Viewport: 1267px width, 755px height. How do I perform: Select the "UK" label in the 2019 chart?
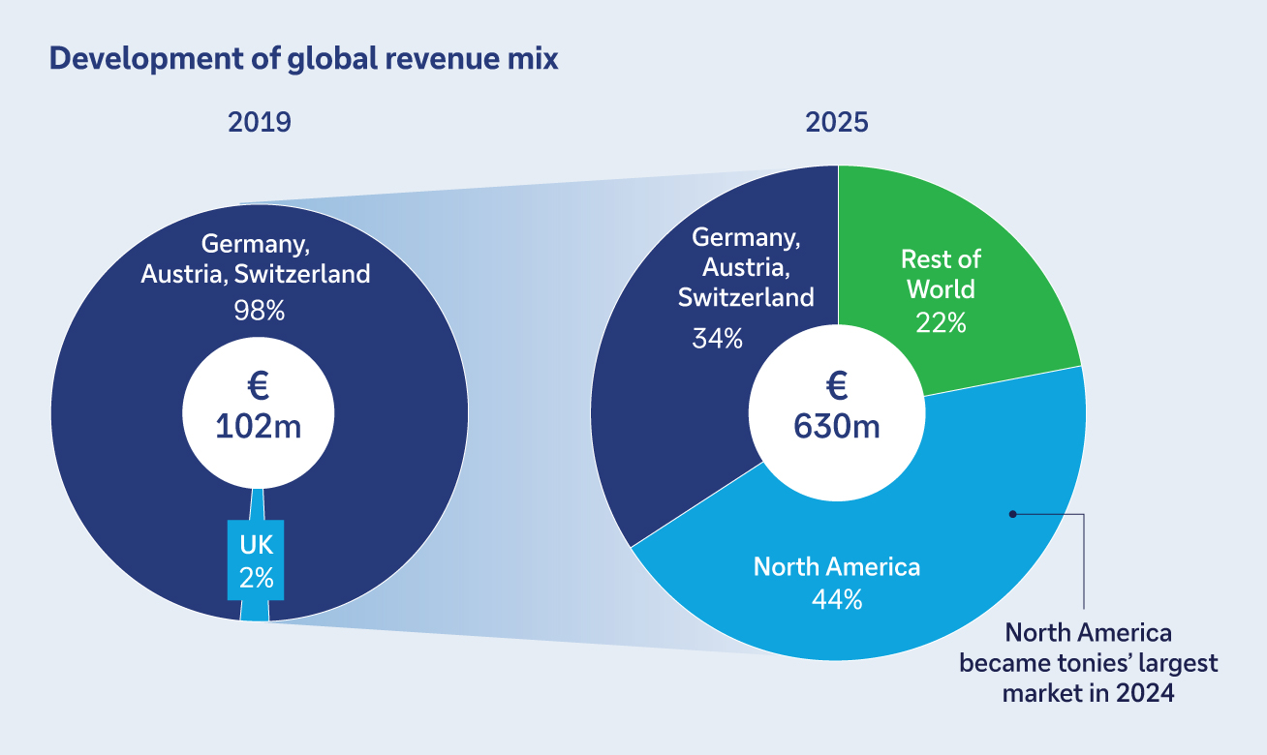pos(257,545)
